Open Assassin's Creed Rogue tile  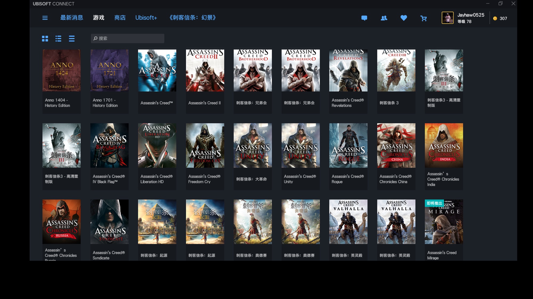click(x=348, y=157)
